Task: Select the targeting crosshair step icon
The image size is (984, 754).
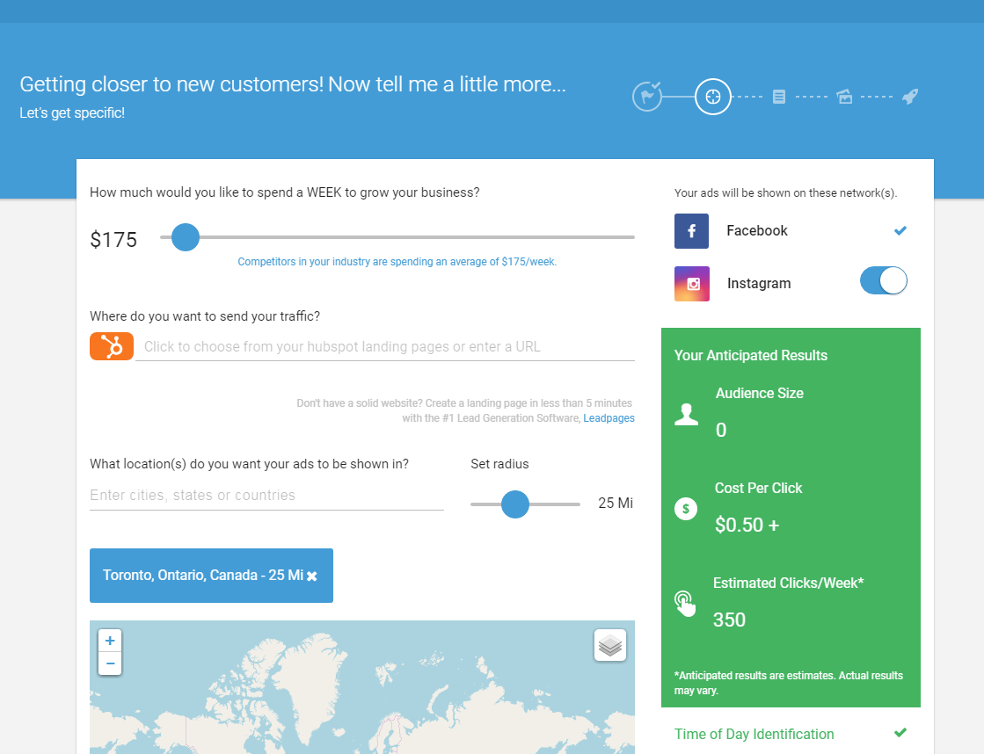Action: [x=713, y=97]
